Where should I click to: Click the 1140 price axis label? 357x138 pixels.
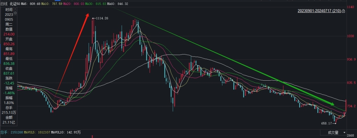point(350,7)
